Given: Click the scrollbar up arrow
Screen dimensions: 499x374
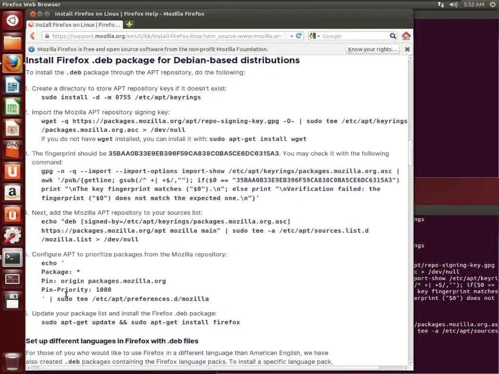Looking at the screenshot, I should pyautogui.click(x=410, y=58).
